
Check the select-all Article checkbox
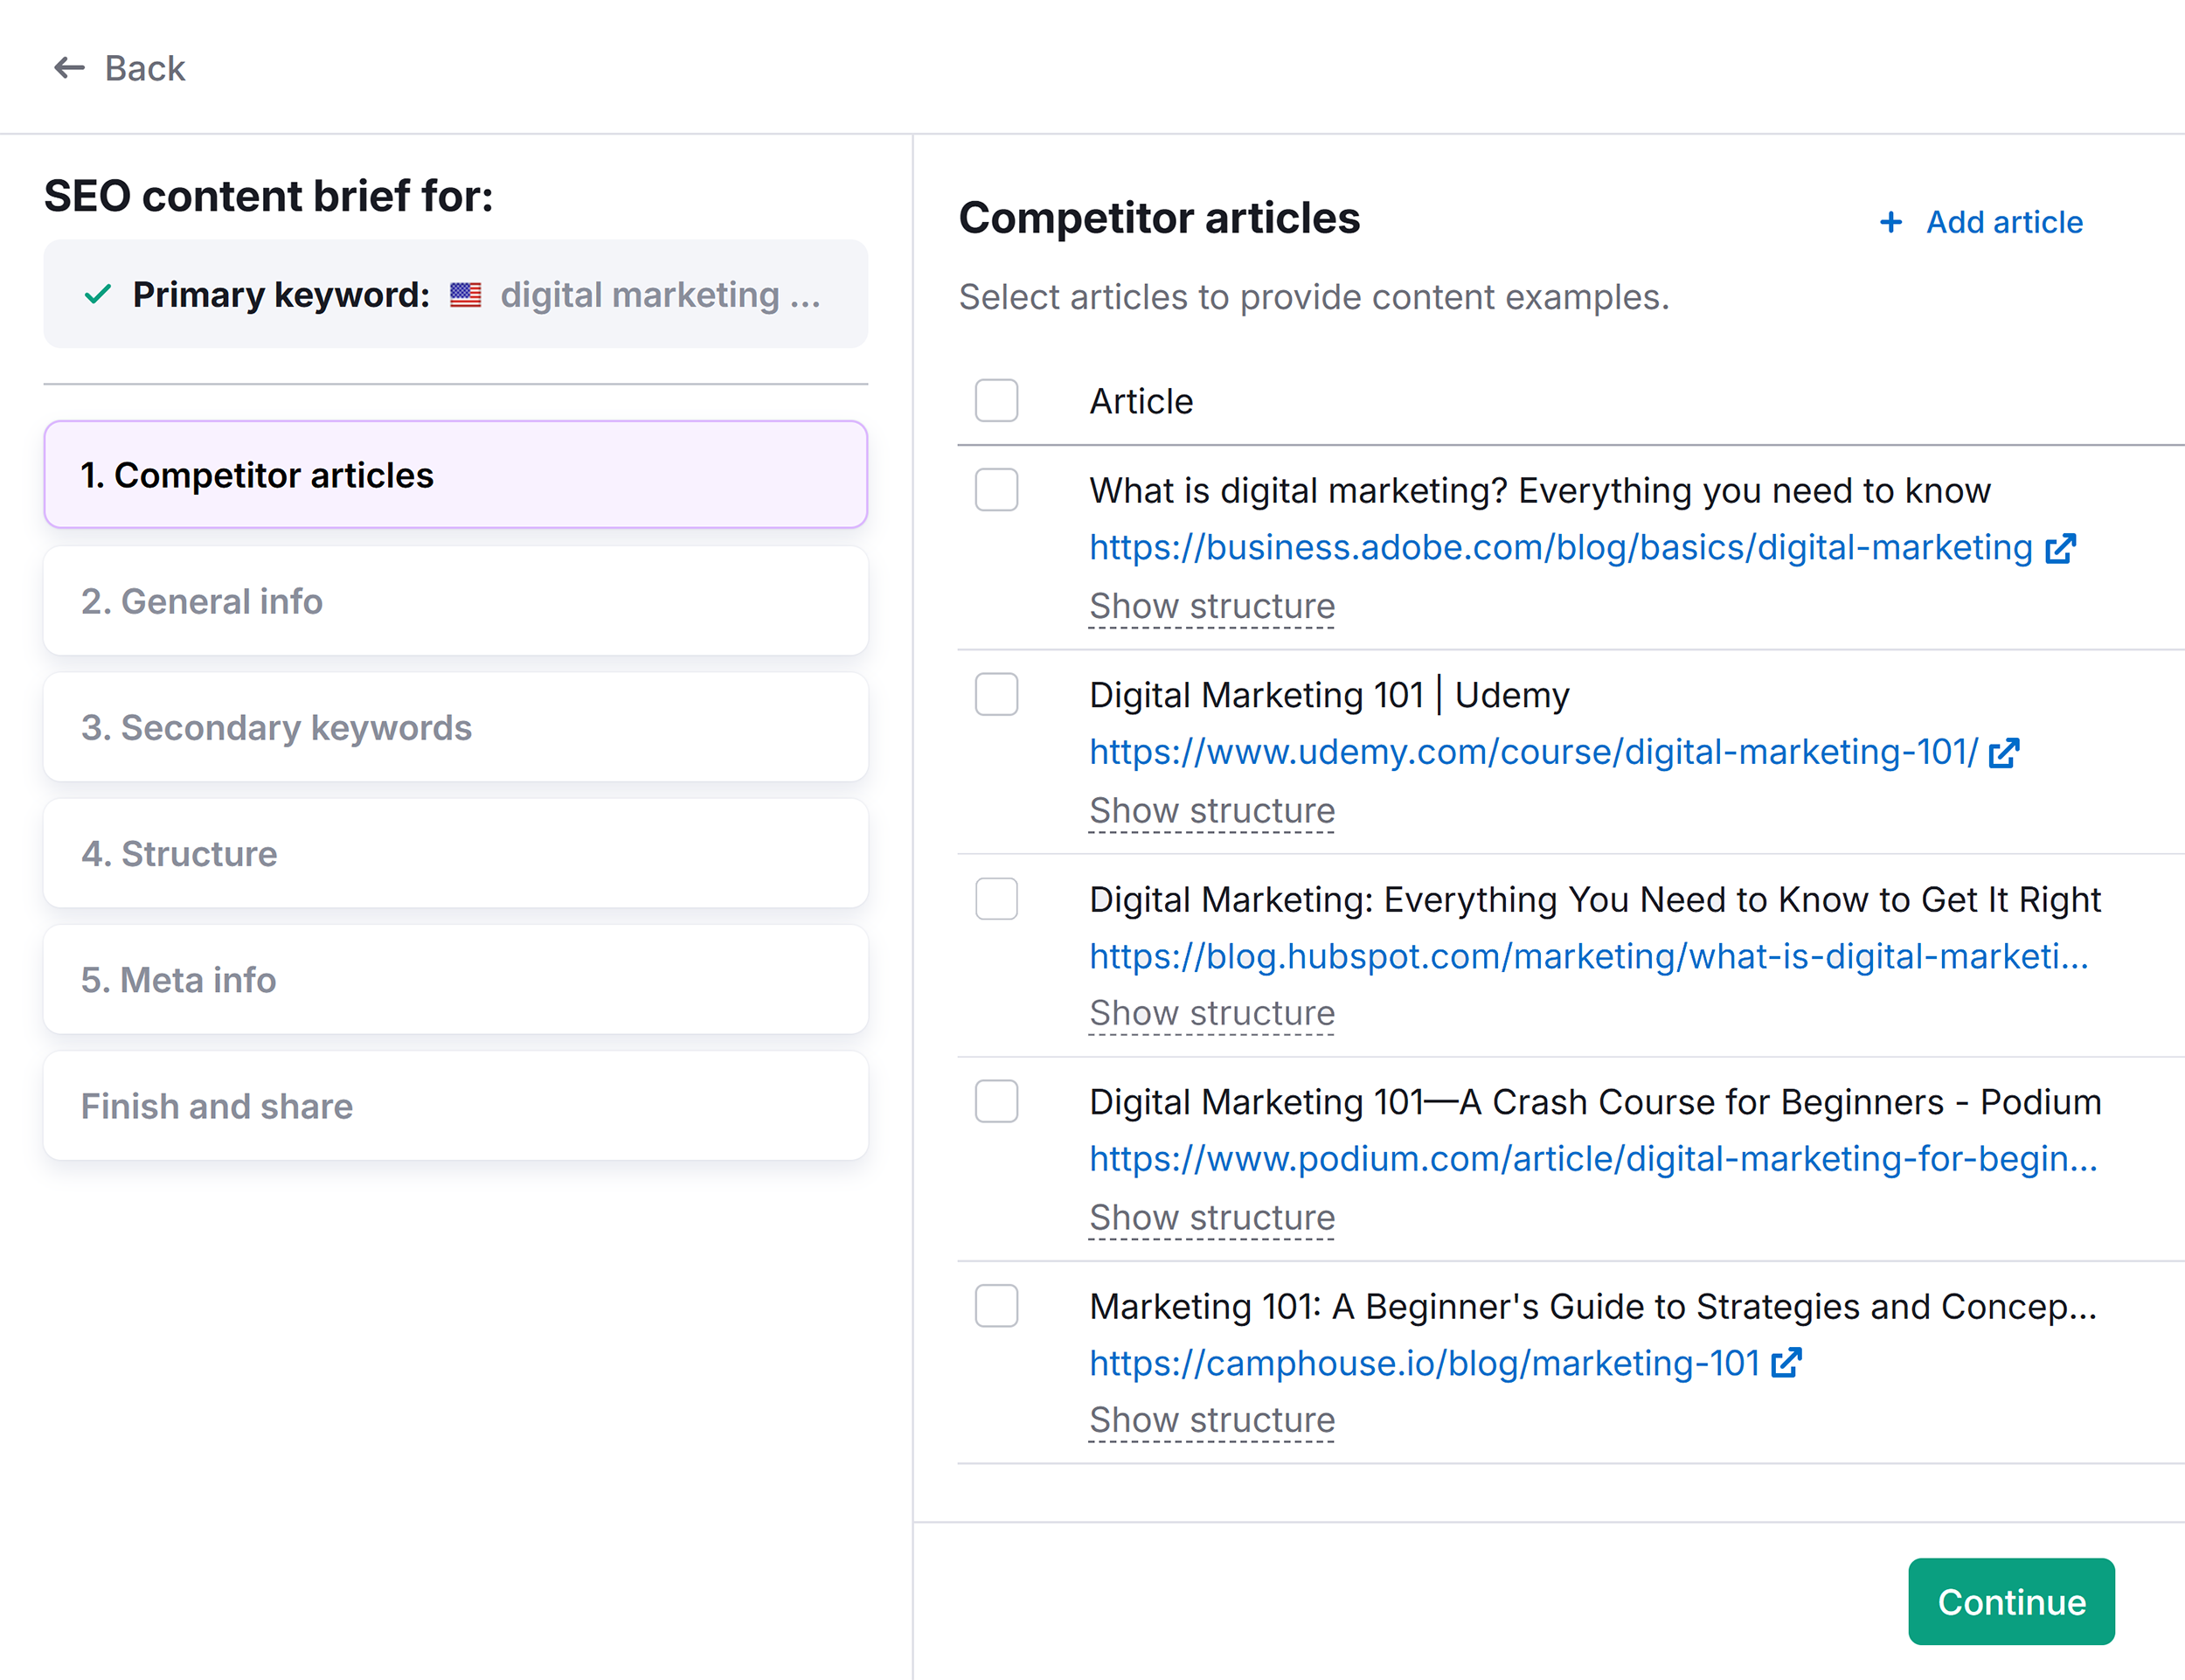coord(996,400)
